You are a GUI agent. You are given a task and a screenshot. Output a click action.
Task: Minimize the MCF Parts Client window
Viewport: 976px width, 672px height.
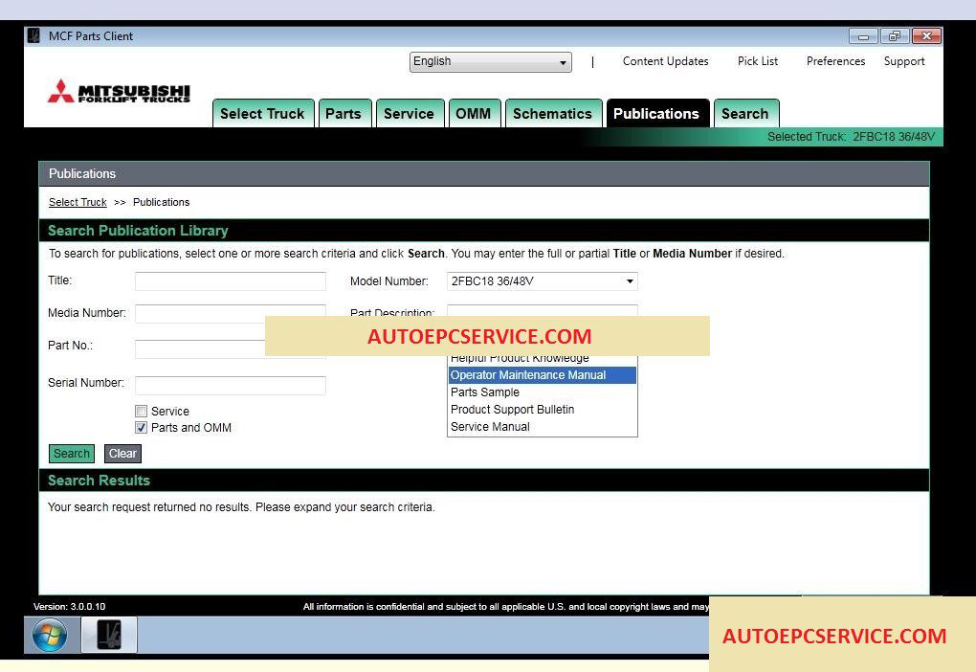click(x=863, y=36)
